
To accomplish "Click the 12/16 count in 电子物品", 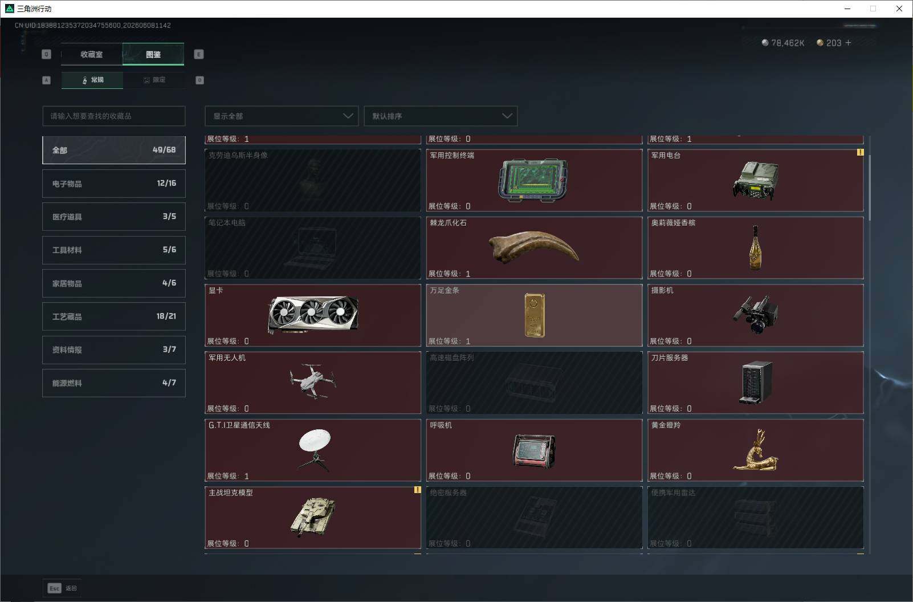I will pyautogui.click(x=166, y=183).
